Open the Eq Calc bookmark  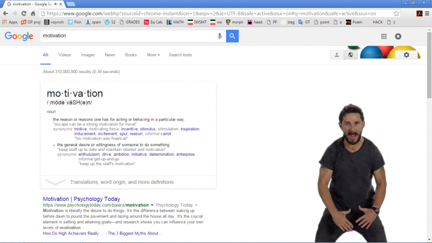coord(153,22)
